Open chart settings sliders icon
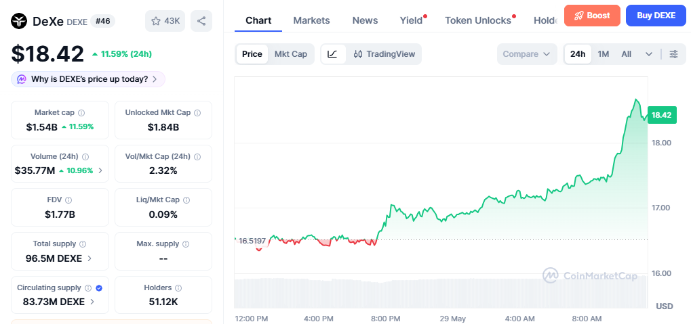 [x=673, y=54]
